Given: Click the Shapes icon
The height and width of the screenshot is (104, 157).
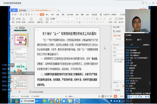Looking at the screenshot, I should [x=116, y=19].
